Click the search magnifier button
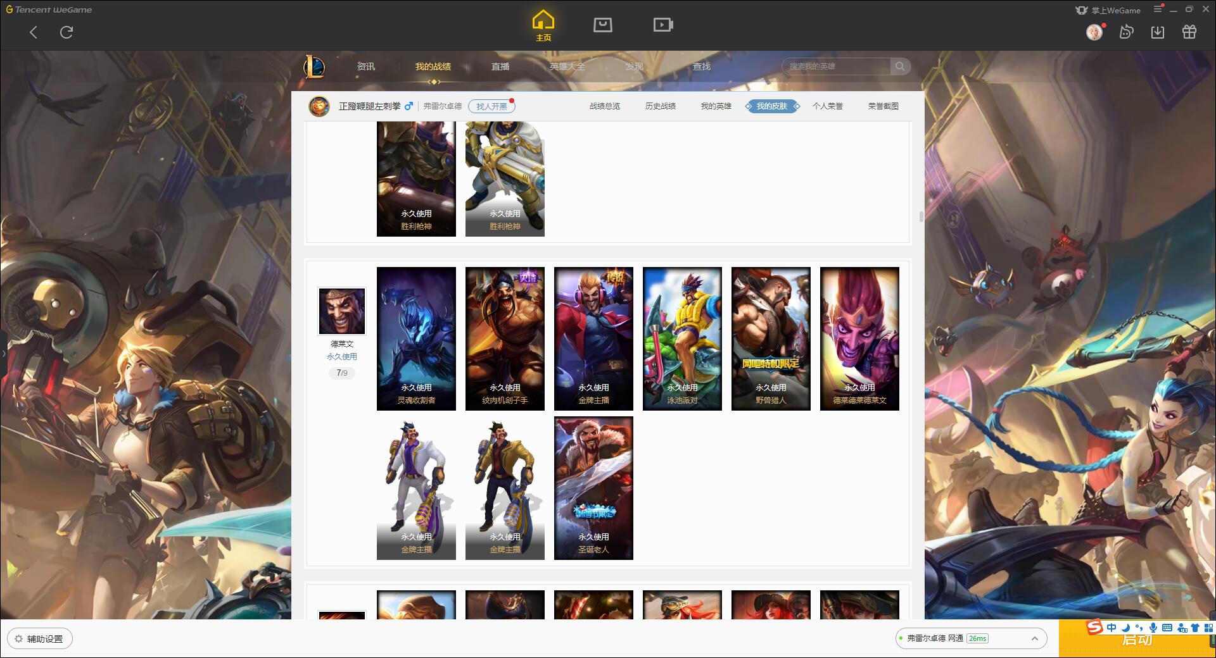 (900, 66)
